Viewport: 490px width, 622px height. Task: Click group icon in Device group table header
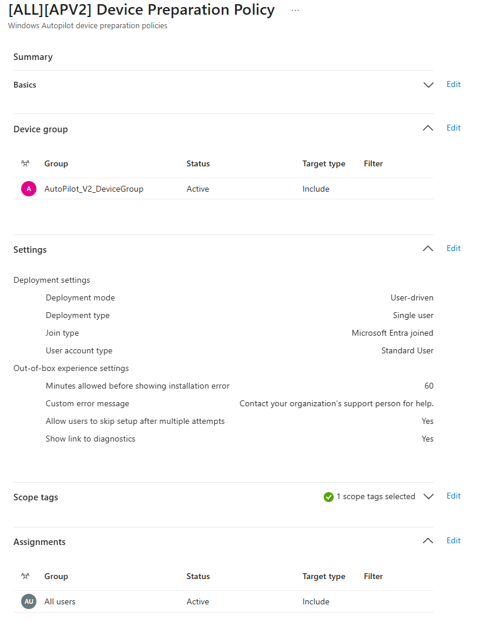pyautogui.click(x=25, y=163)
